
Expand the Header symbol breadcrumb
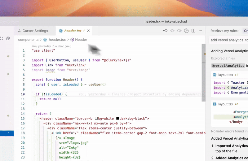click(81, 40)
